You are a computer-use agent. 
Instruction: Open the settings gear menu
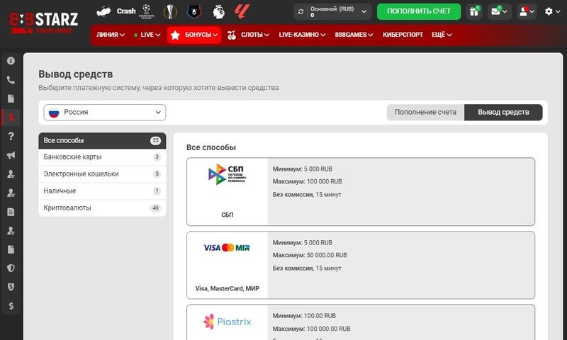pos(551,11)
